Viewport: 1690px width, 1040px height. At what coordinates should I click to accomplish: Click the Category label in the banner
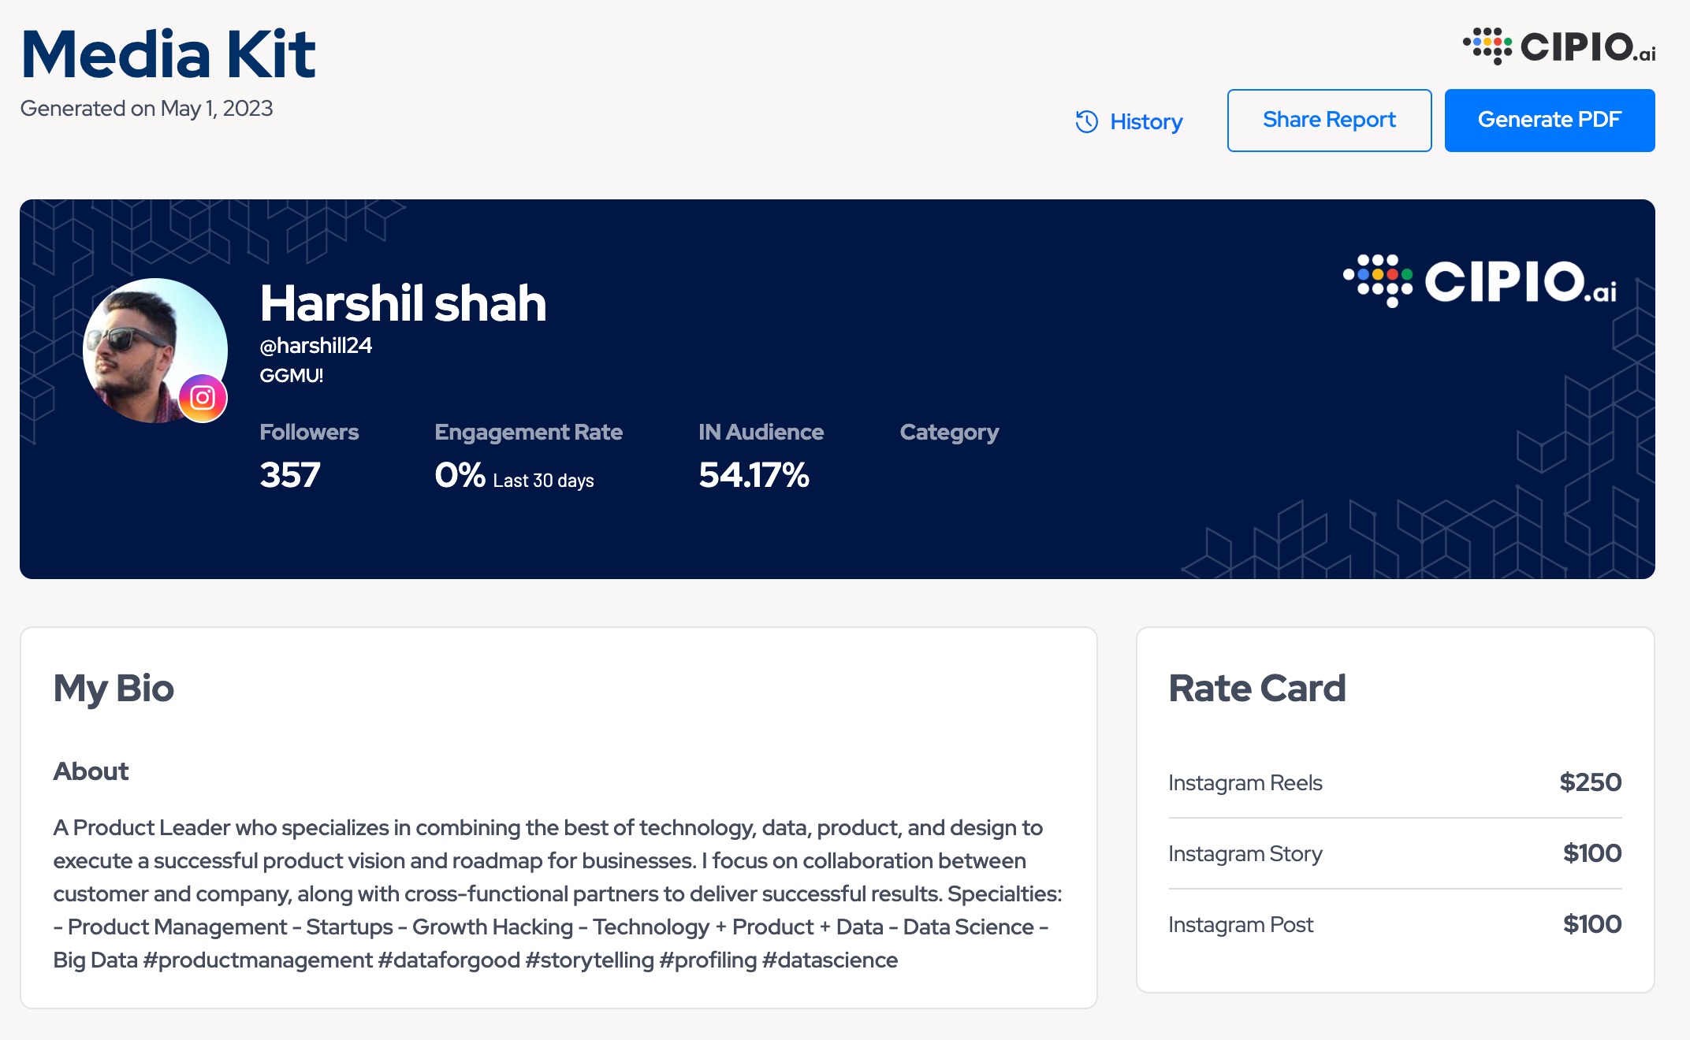pos(949,432)
